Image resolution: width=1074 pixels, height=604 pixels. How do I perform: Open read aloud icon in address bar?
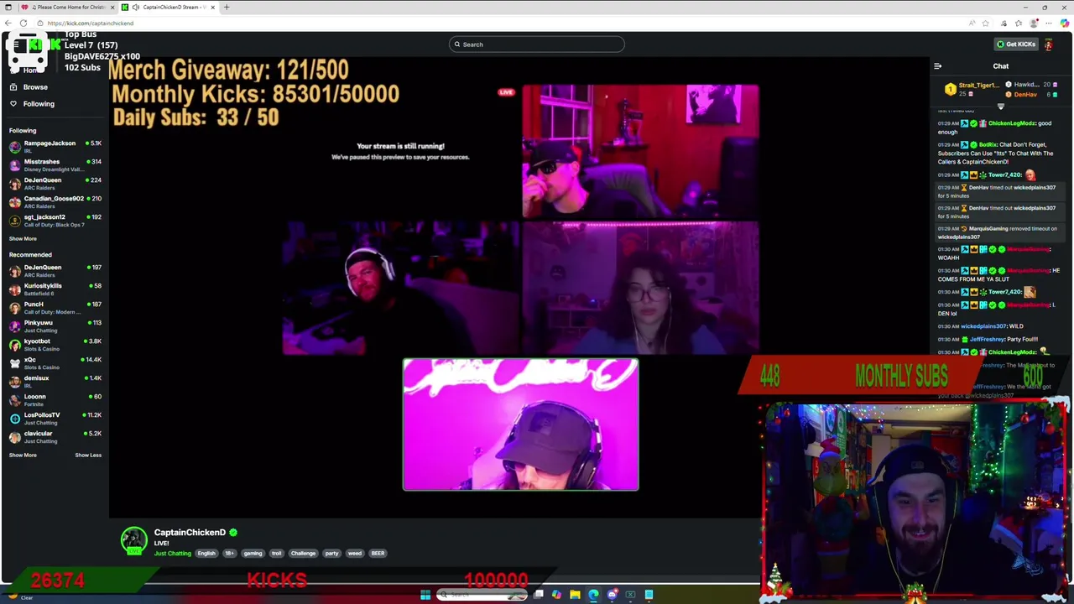tap(972, 23)
